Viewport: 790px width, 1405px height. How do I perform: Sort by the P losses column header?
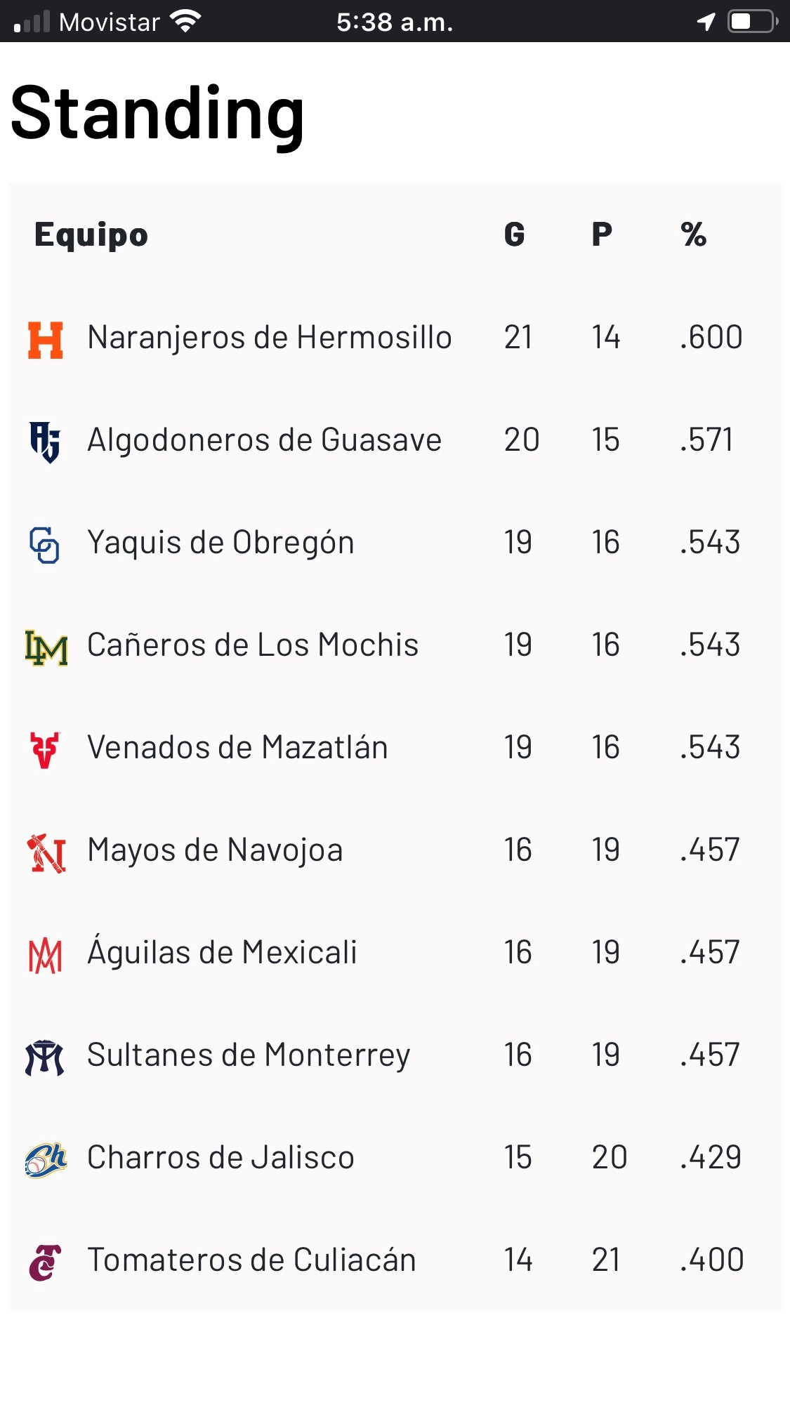coord(602,235)
